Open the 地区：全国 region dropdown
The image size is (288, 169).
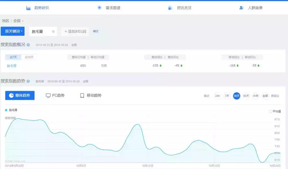[13, 20]
